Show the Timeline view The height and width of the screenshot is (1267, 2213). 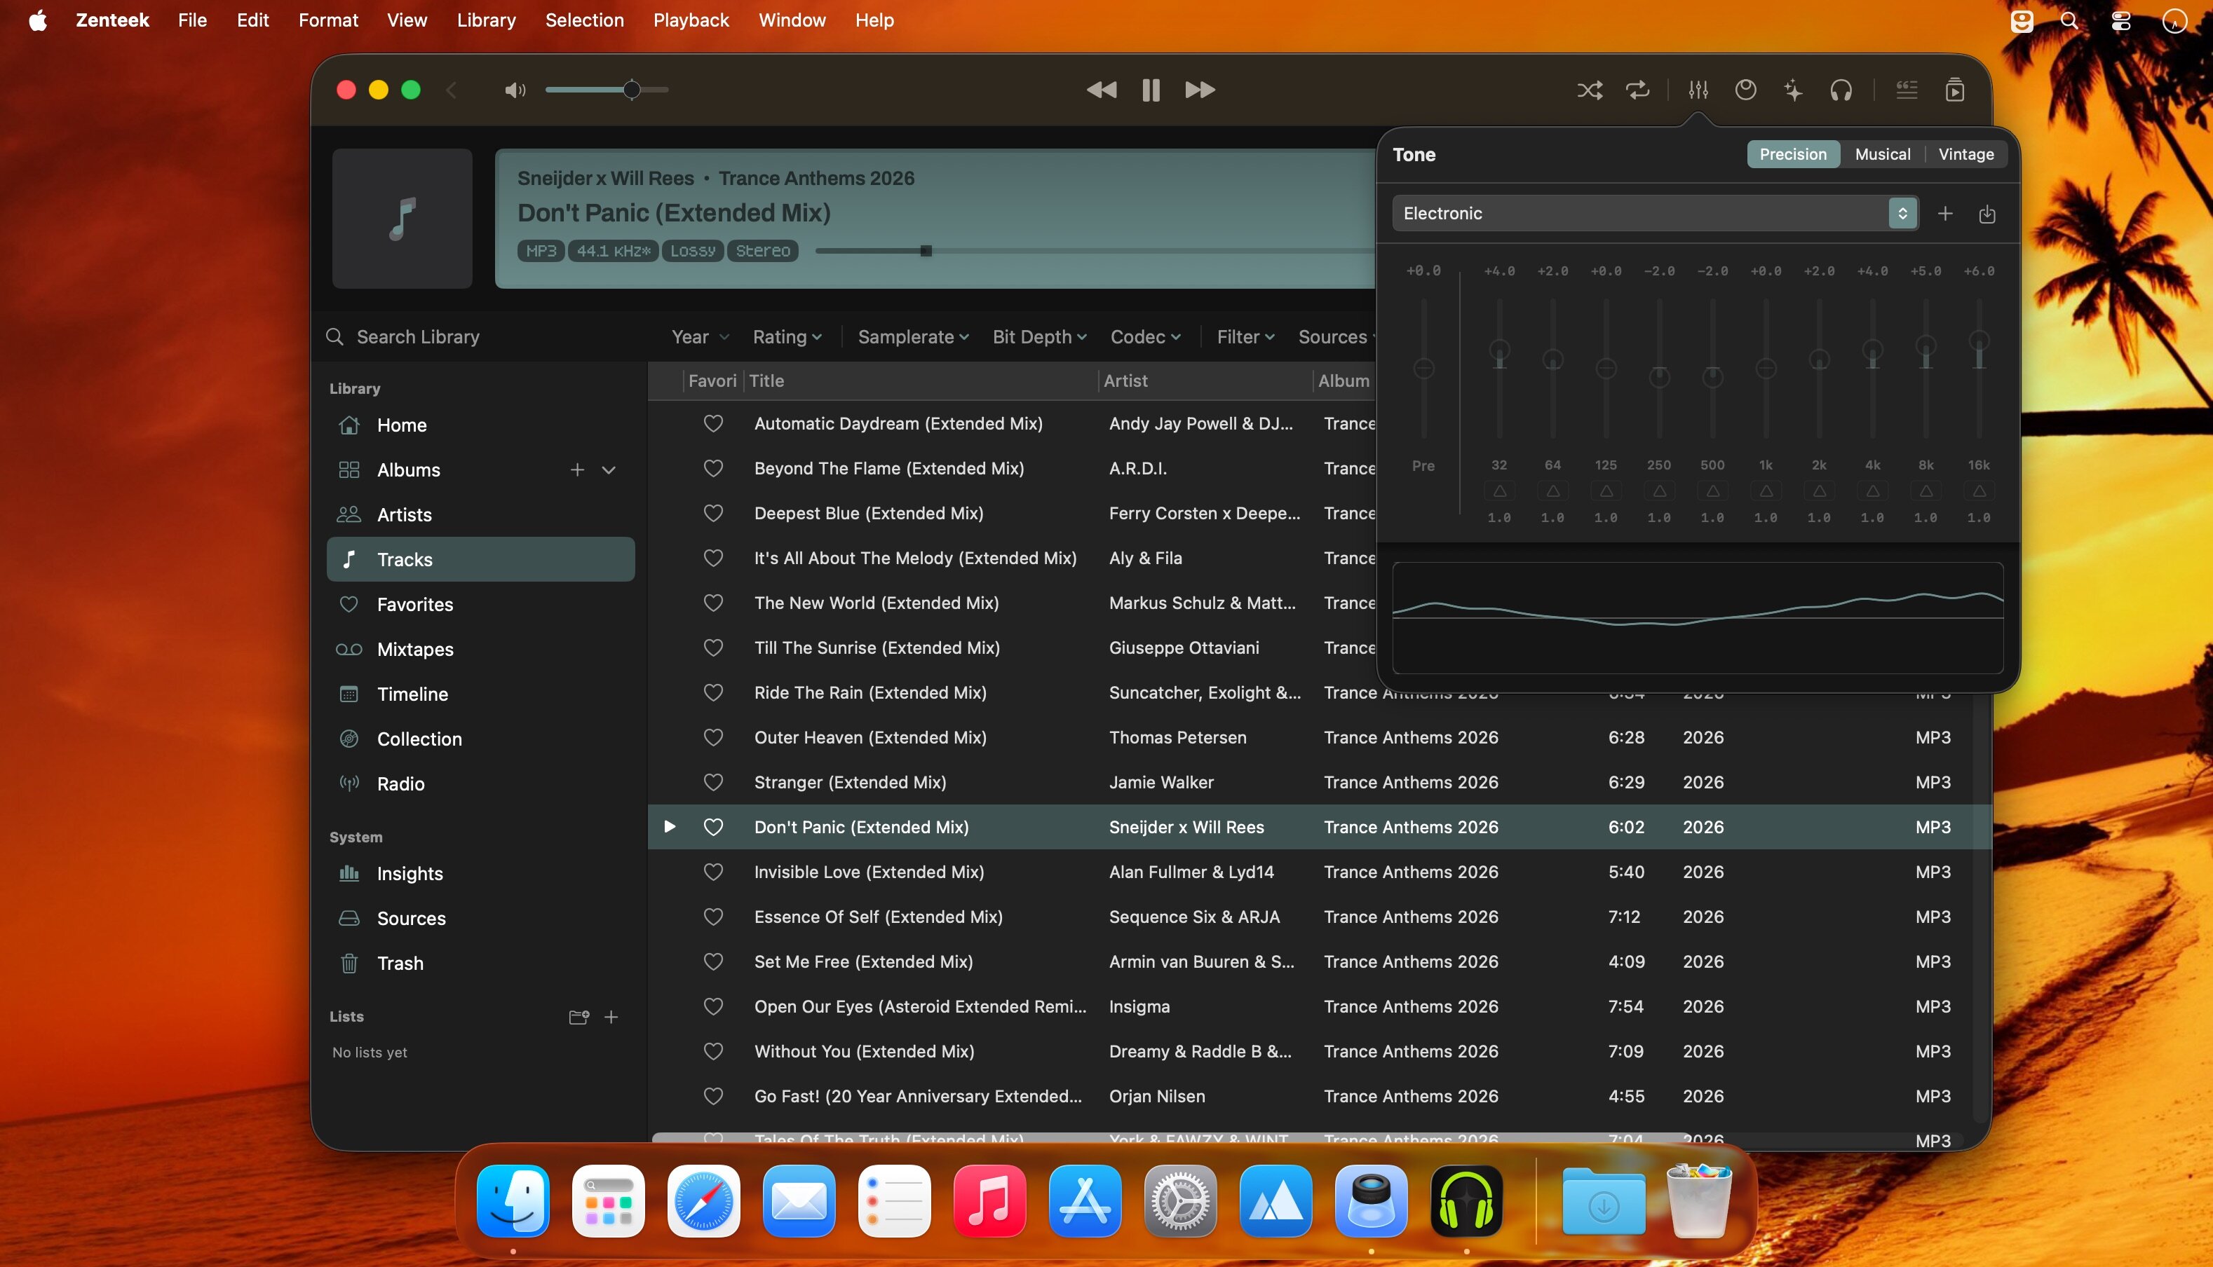(x=480, y=694)
